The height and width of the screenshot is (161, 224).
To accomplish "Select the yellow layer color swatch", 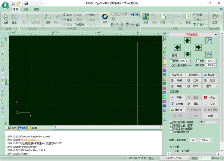I will click(x=165, y=61).
